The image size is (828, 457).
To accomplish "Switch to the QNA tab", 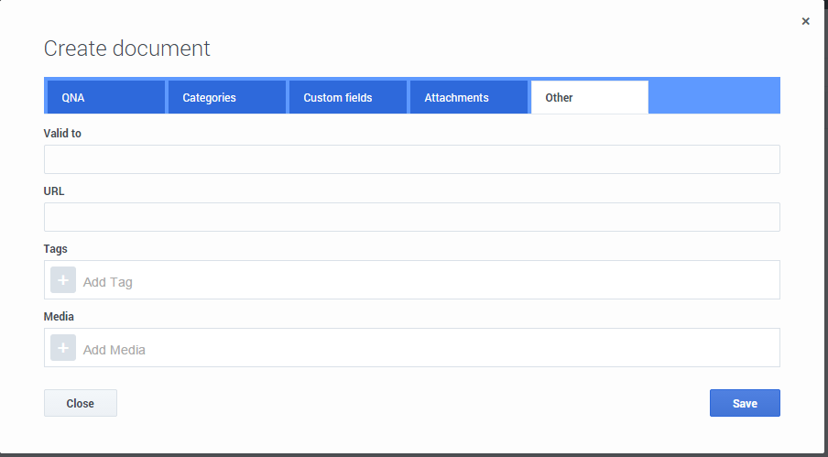I will point(104,97).
